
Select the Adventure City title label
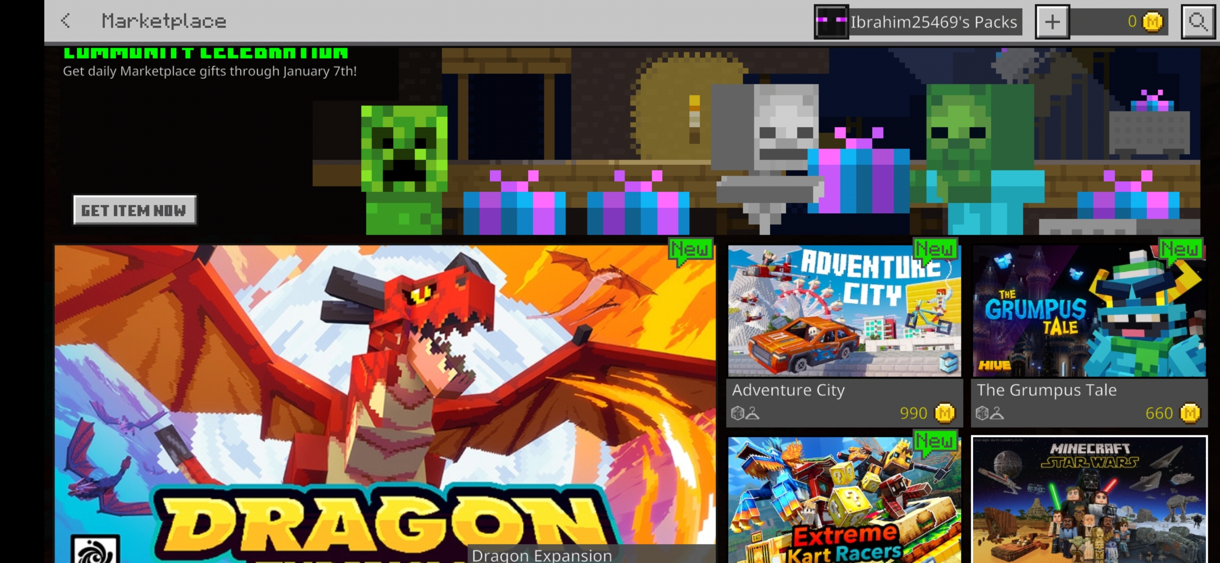pos(788,390)
